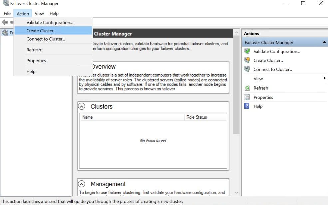Select Create Cluster in Action menu

(53, 31)
